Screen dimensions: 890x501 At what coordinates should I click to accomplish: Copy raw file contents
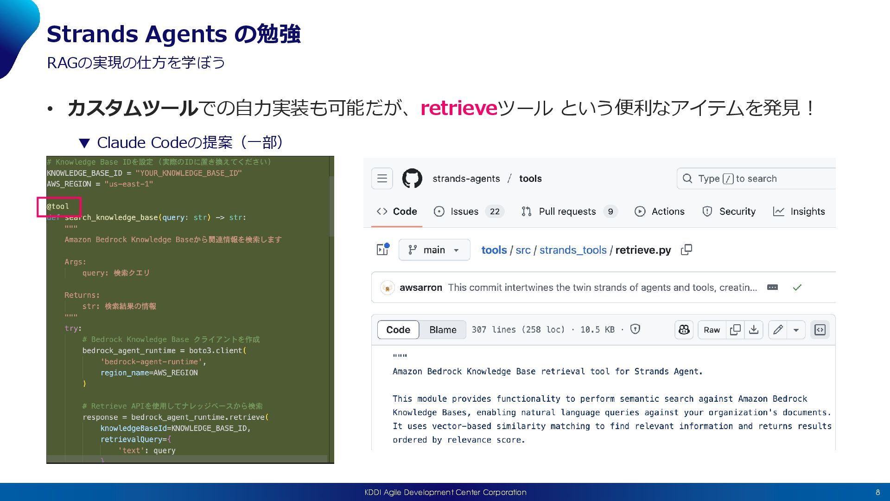click(735, 330)
